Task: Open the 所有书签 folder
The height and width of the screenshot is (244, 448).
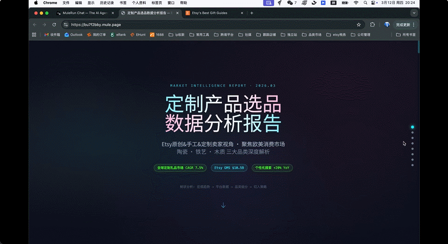Action: click(x=406, y=35)
